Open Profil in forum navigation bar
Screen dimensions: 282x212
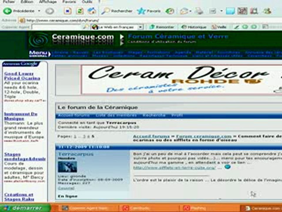[x=177, y=115]
